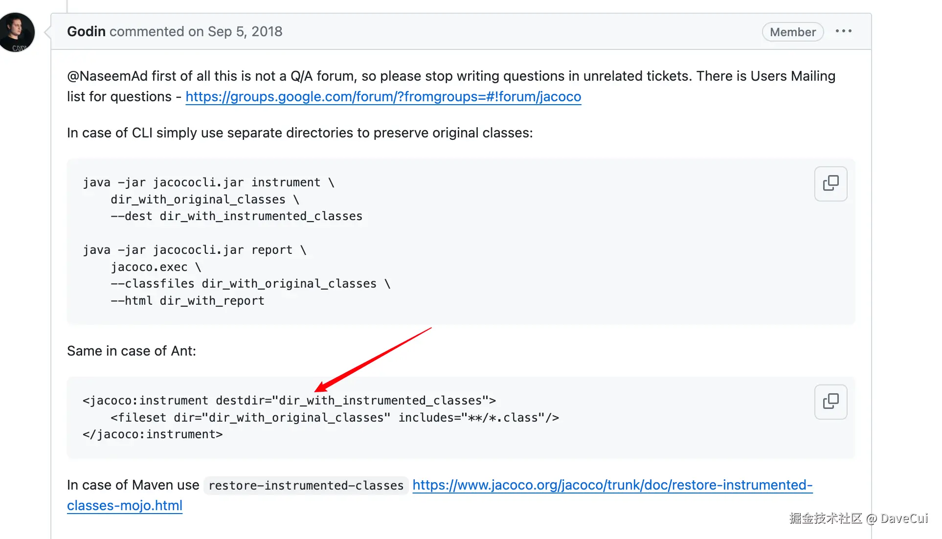Open the three-dot comment options menu
This screenshot has height=539, width=942.
pos(843,31)
